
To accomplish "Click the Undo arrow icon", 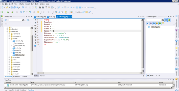I will tap(23, 8).
